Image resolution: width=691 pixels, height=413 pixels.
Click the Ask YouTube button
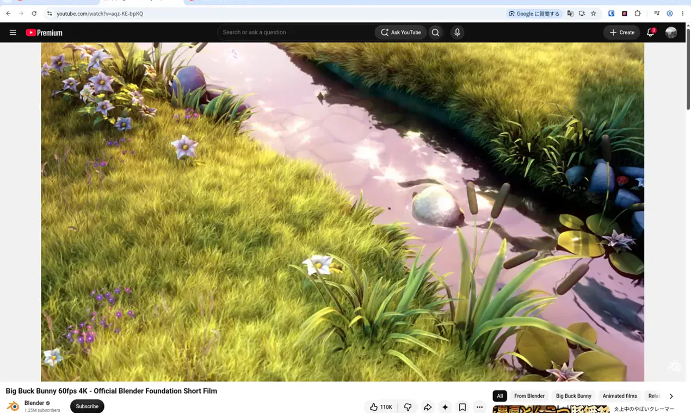coord(401,33)
